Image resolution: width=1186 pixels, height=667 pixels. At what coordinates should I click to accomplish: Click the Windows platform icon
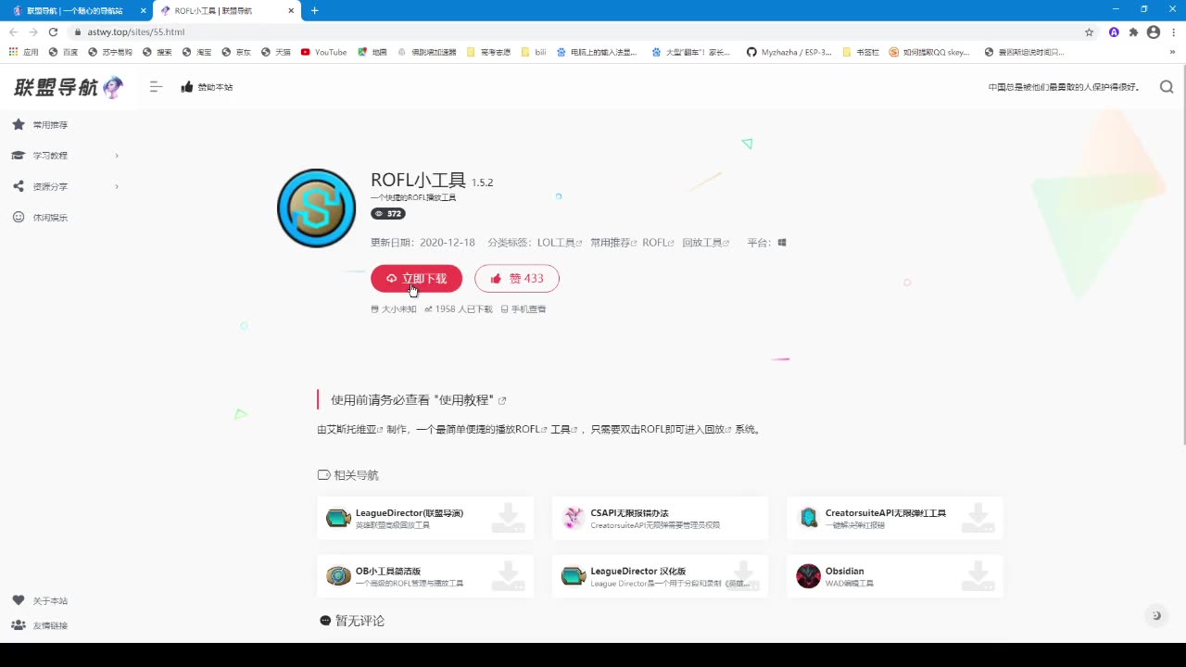click(x=782, y=243)
